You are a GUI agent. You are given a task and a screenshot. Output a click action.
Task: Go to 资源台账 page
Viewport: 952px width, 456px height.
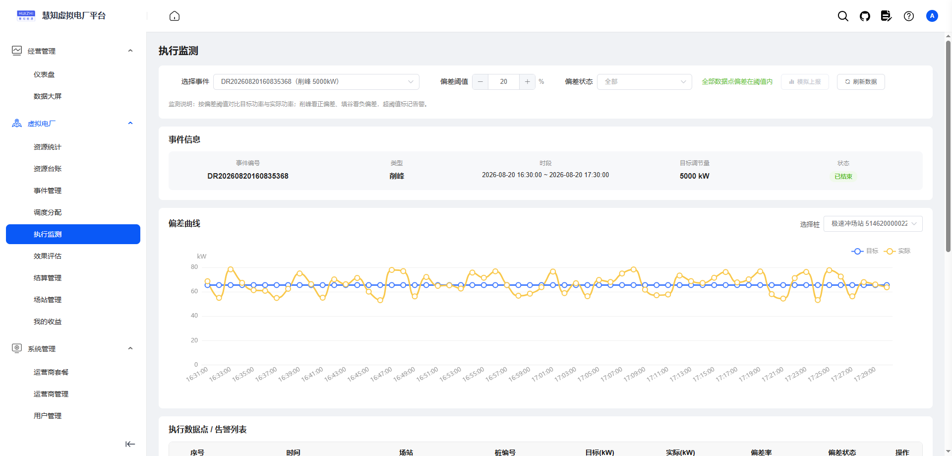pos(73,169)
